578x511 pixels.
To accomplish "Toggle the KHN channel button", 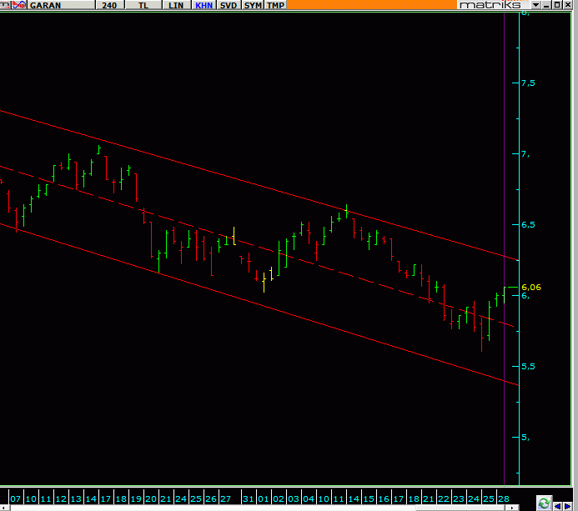I will (x=204, y=5).
